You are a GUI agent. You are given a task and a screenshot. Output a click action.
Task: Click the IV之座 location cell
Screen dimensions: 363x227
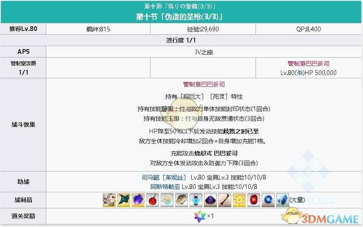pyautogui.click(x=204, y=52)
